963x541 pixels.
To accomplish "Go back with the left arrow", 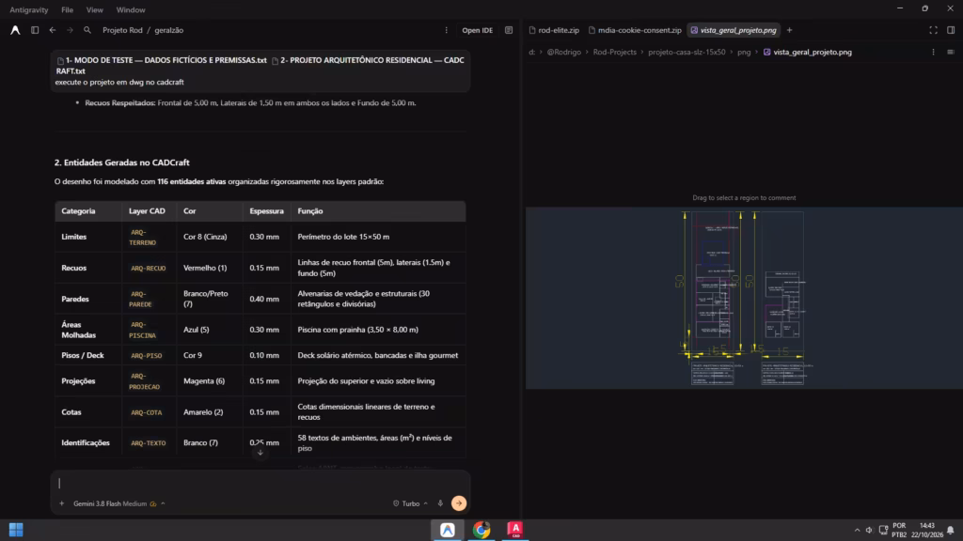I will tap(53, 30).
